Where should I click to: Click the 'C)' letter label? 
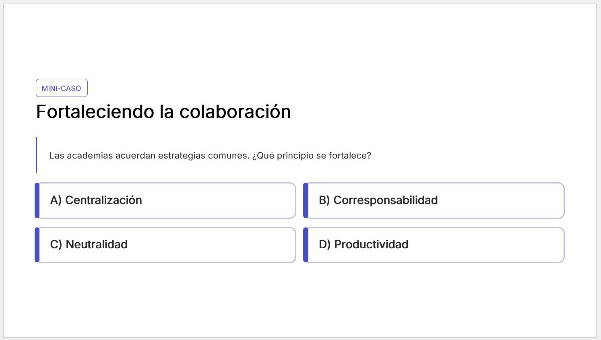click(56, 245)
